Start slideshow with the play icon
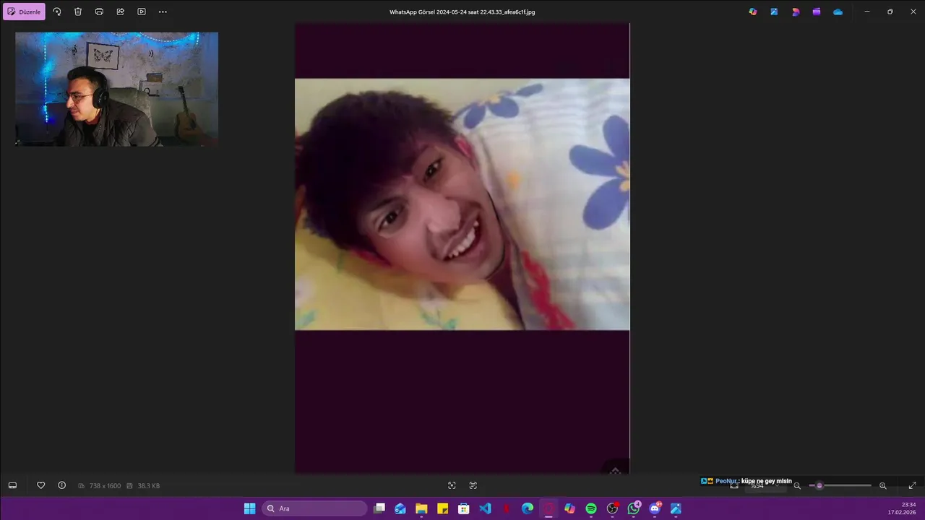 pos(142,12)
